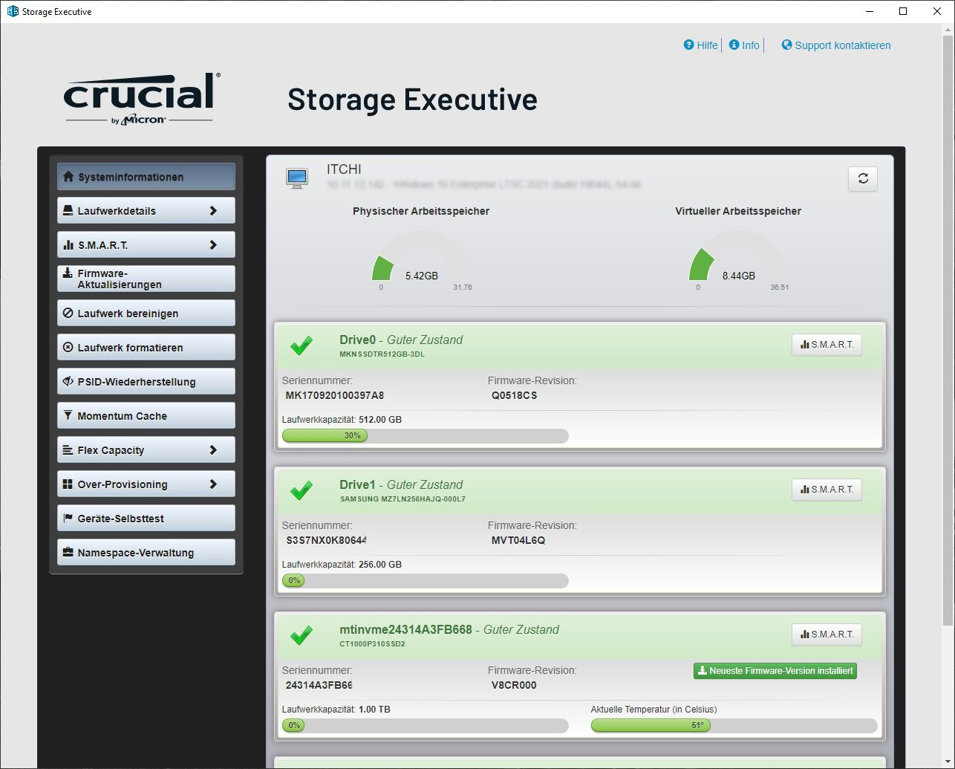The height and width of the screenshot is (769, 955).
Task: Expand the S.M.A.R.T. sidebar chevron
Action: [213, 245]
